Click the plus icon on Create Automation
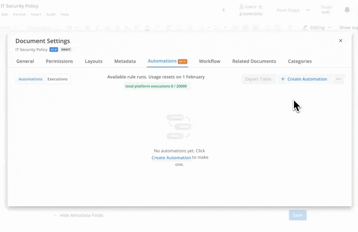 283,79
